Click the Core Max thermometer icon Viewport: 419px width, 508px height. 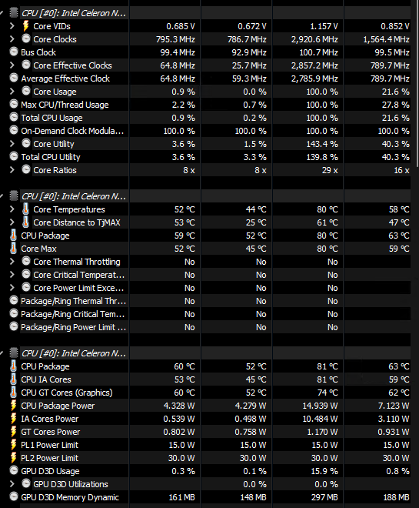(x=13, y=248)
